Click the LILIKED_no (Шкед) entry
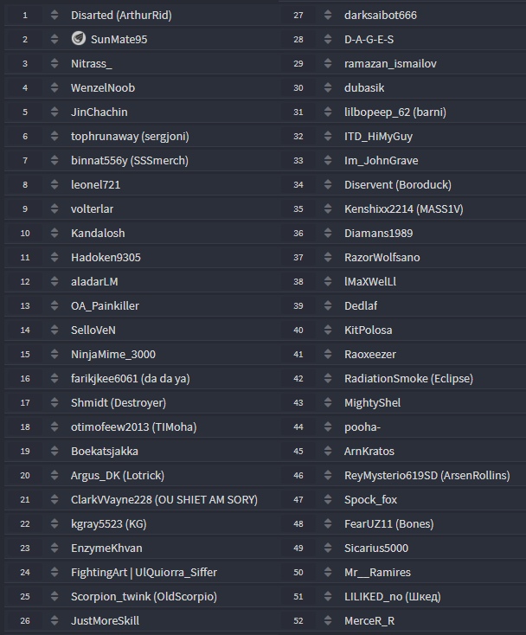Screen dimensions: 526x635 393,597
